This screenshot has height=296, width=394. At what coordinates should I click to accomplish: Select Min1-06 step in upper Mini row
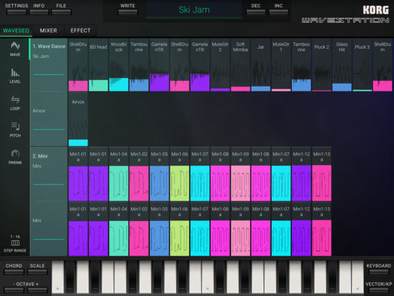point(180,174)
